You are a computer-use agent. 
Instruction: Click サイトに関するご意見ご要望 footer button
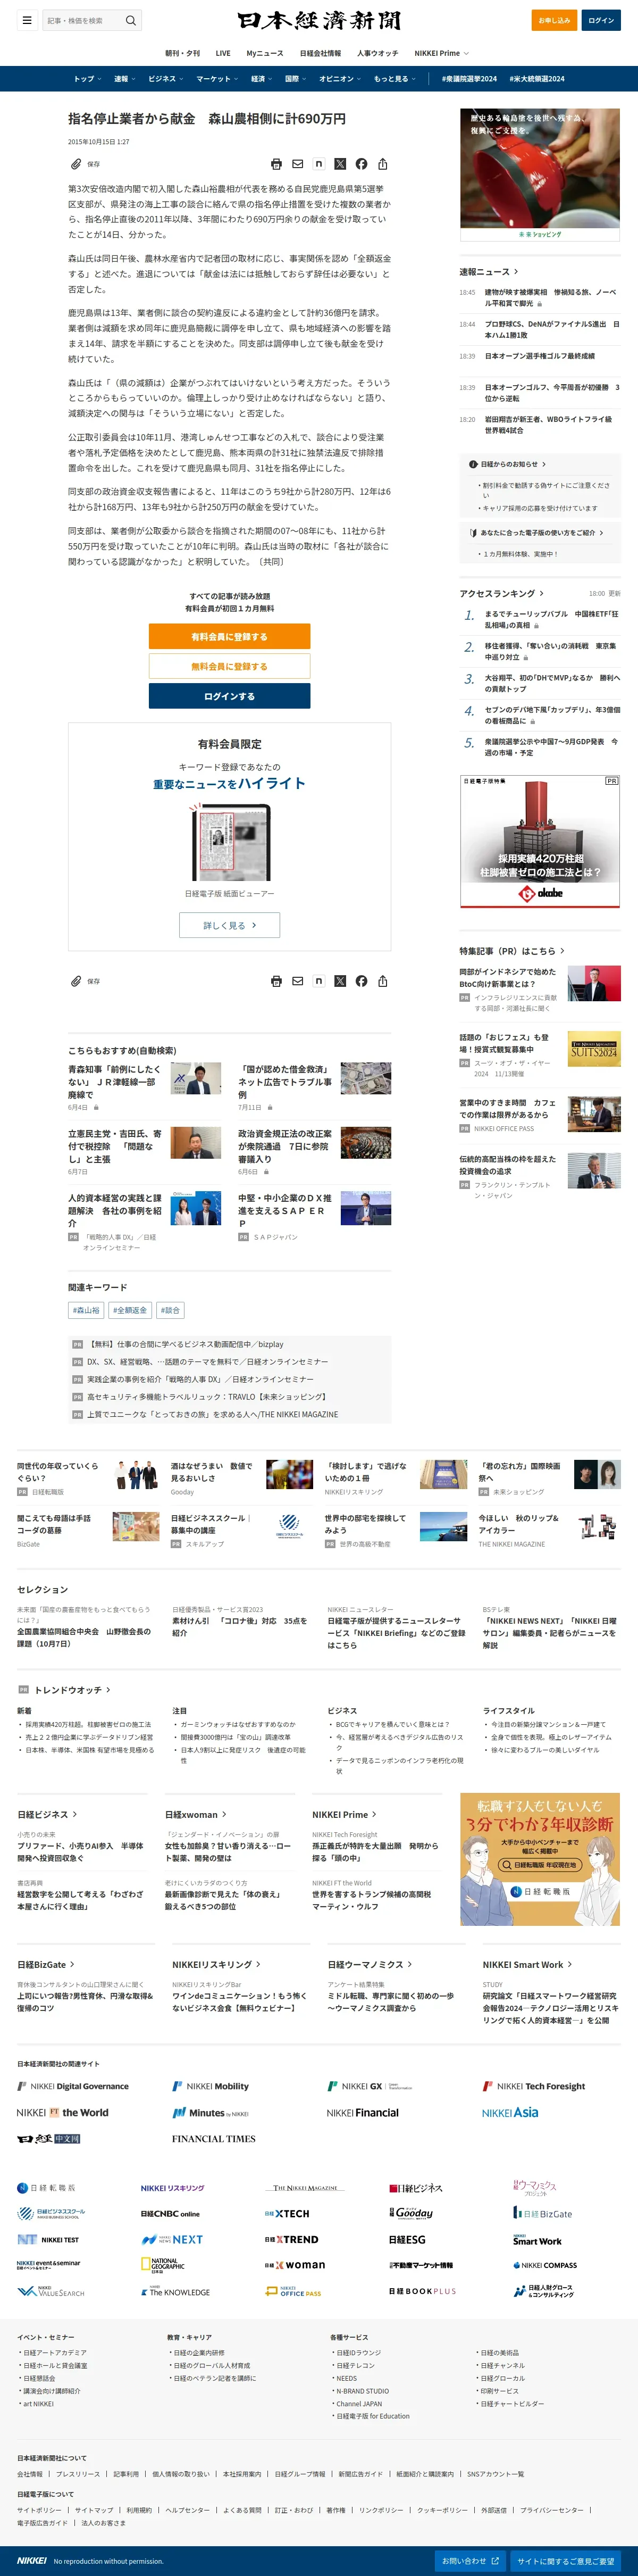click(566, 2560)
